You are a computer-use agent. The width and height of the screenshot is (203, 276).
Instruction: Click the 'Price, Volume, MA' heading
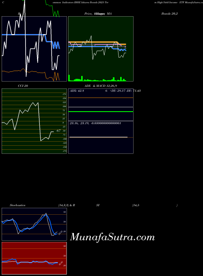click(x=98, y=13)
